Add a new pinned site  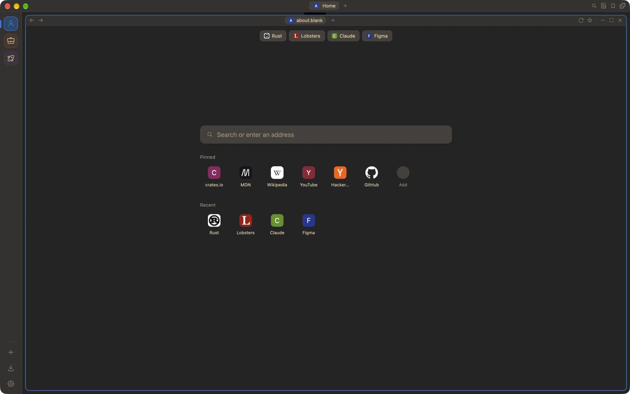[403, 177]
